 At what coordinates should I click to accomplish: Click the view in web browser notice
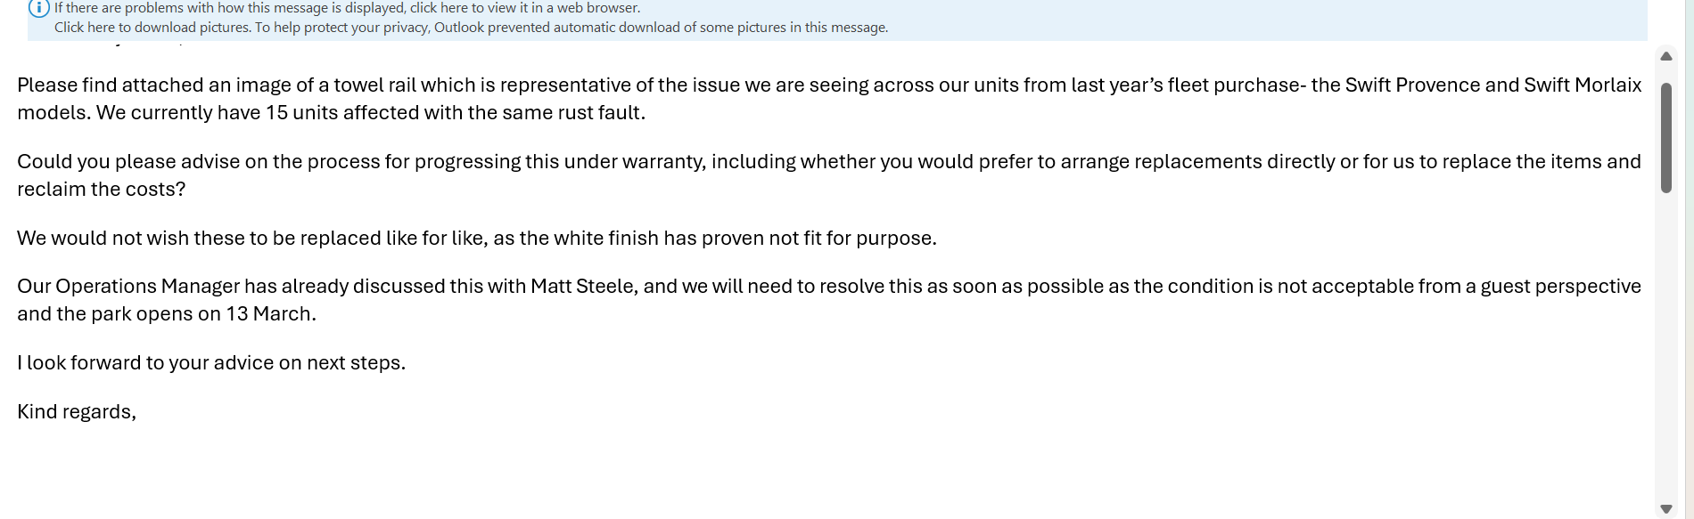pyautogui.click(x=347, y=8)
